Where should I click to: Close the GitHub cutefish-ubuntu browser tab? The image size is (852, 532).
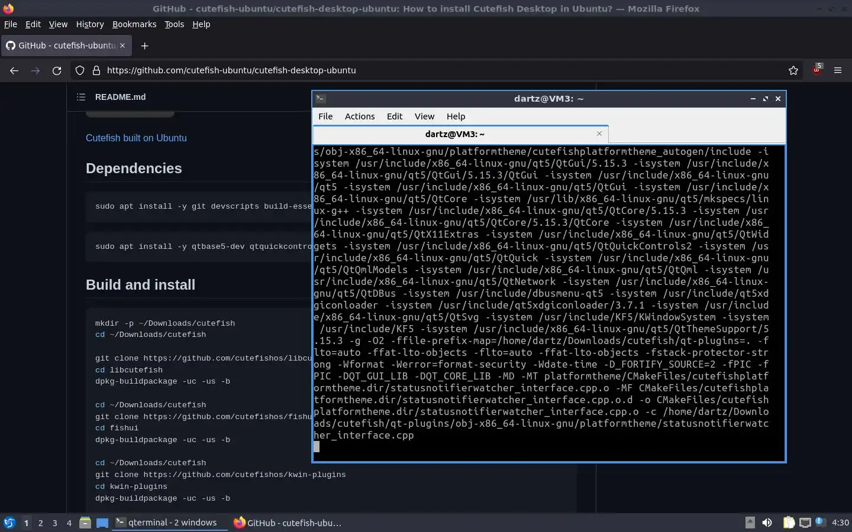122,46
